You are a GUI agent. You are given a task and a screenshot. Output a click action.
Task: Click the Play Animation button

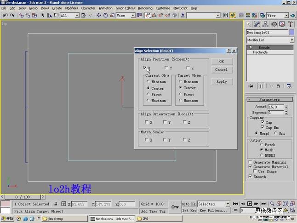pos(250,204)
